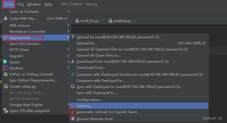Click the Open CProfile snapshot icon
This screenshot has height=123, width=227.
point(6,111)
